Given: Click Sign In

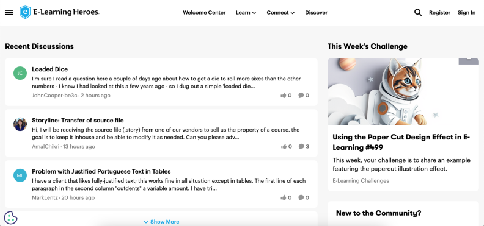Looking at the screenshot, I should coord(466,13).
